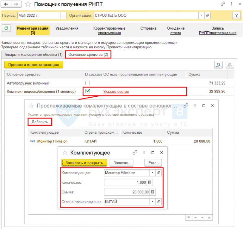
Task: Click open-item icon next to Организация field
Action: 208,15
